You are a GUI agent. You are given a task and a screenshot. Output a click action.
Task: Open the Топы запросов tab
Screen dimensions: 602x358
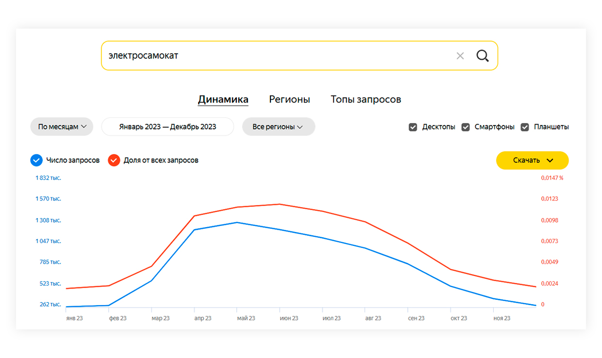366,99
